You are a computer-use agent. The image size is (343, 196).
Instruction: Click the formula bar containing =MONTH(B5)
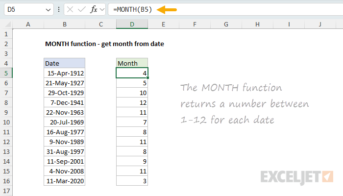click(225, 10)
